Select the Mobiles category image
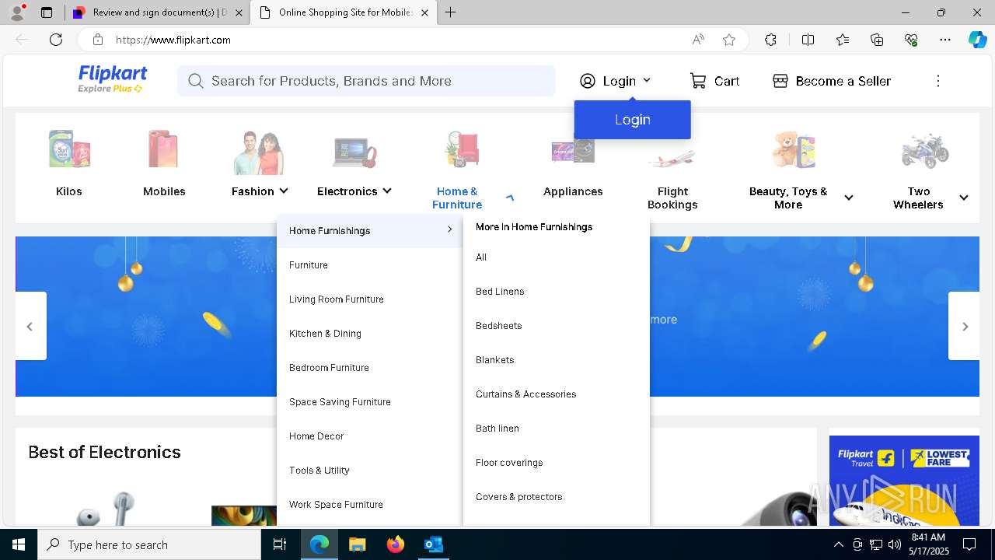This screenshot has width=995, height=560. tap(164, 149)
